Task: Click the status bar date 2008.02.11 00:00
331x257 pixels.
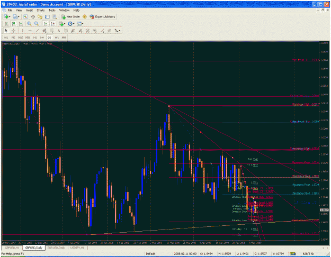Action: (x=185, y=254)
